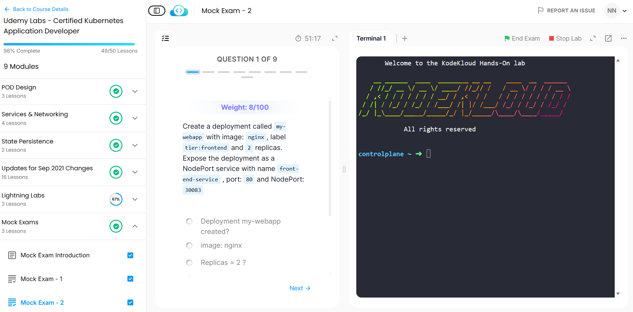
Task: Click the report flag icon
Action: 541,11
